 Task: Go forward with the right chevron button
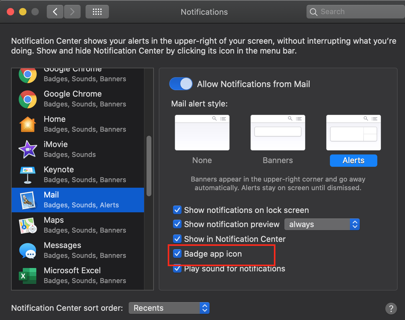tap(72, 12)
